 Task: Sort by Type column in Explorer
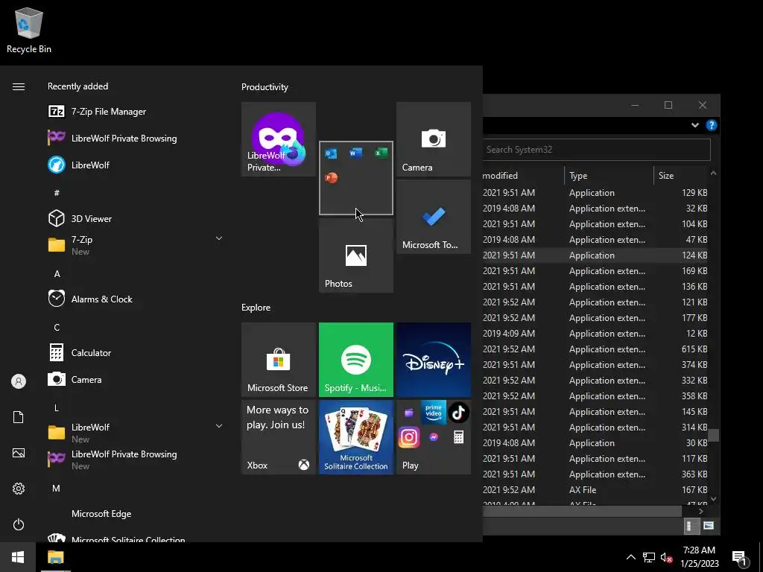pos(608,176)
